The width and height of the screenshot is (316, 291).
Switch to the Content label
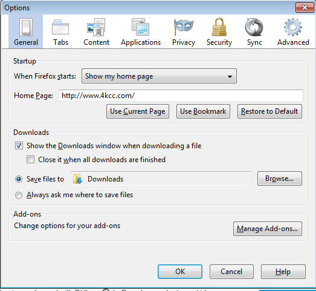[96, 42]
